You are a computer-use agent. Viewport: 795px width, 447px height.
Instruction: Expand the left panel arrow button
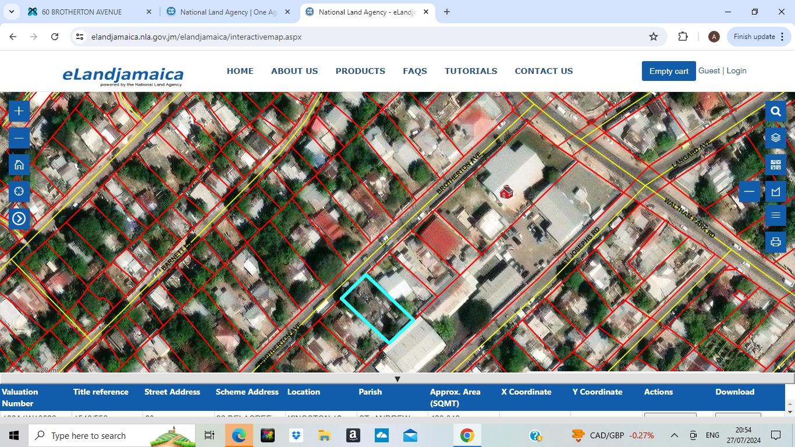point(19,218)
